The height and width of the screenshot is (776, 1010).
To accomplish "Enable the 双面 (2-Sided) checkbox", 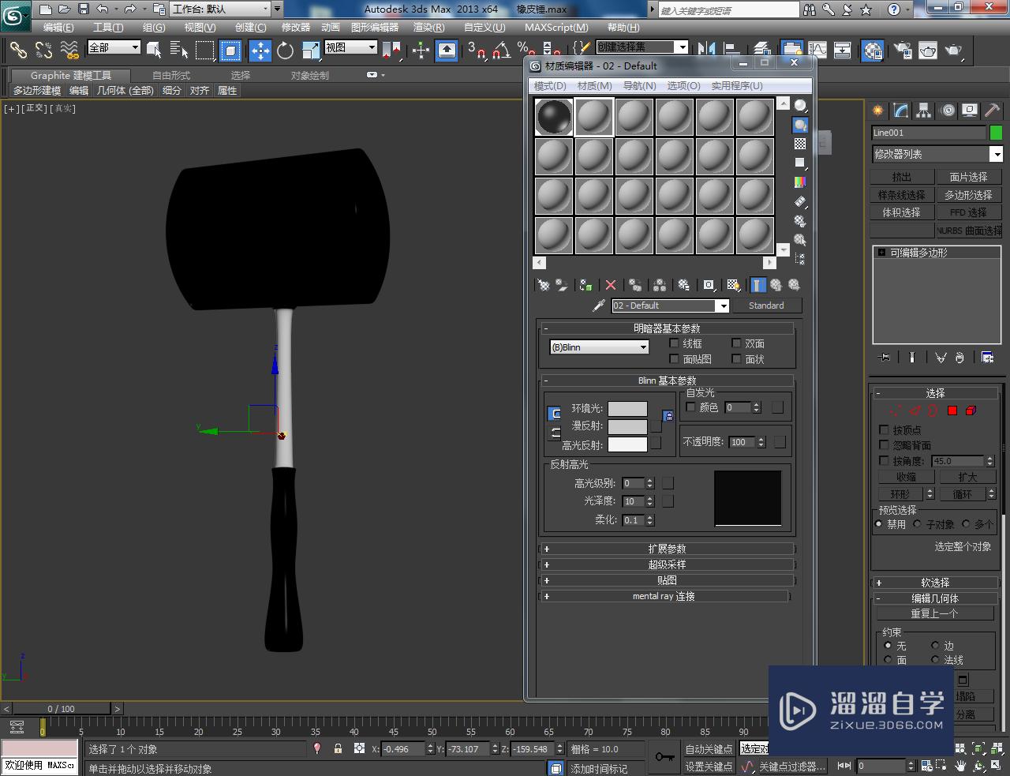I will point(736,343).
